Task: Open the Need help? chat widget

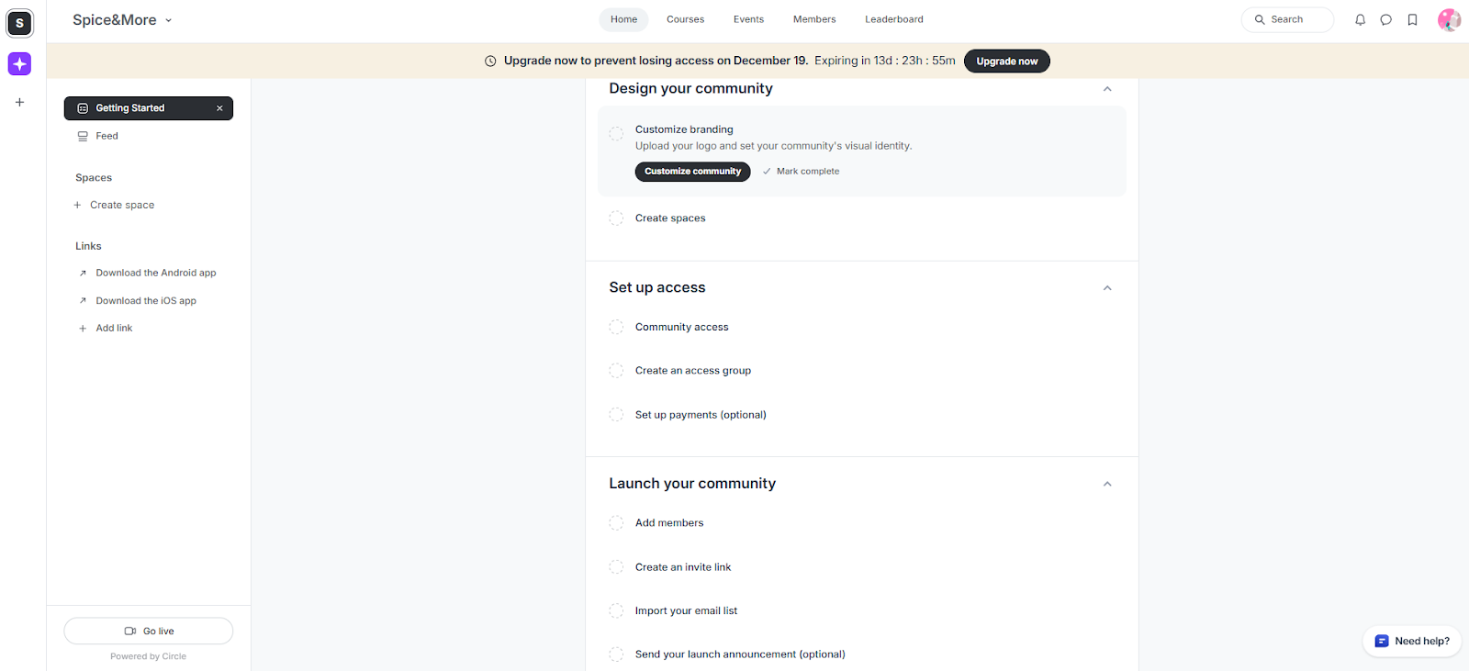Action: pos(1412,641)
